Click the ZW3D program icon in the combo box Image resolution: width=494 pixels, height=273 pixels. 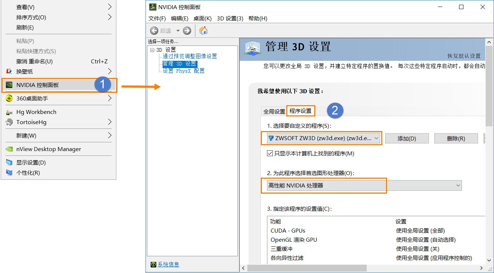(x=271, y=138)
